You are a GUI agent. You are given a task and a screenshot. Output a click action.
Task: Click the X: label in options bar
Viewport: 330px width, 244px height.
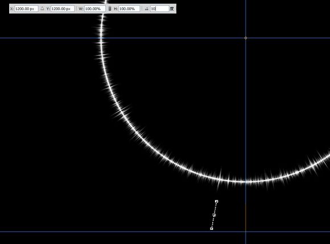12,9
